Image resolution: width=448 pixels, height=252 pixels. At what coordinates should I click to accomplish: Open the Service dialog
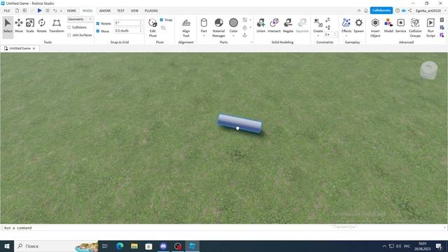click(x=400, y=26)
